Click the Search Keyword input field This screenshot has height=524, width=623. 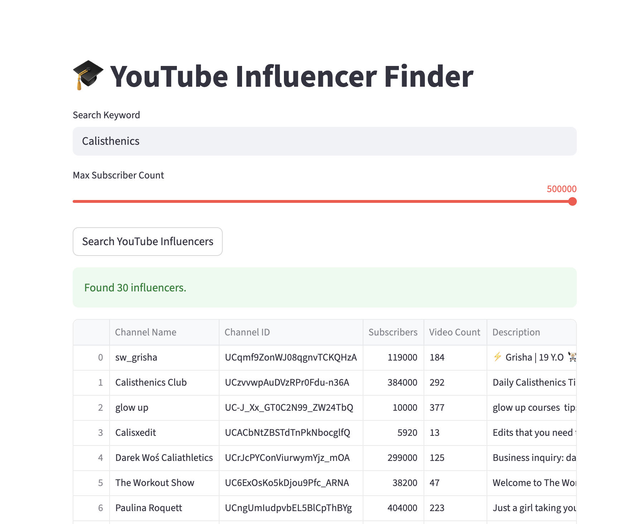[324, 141]
